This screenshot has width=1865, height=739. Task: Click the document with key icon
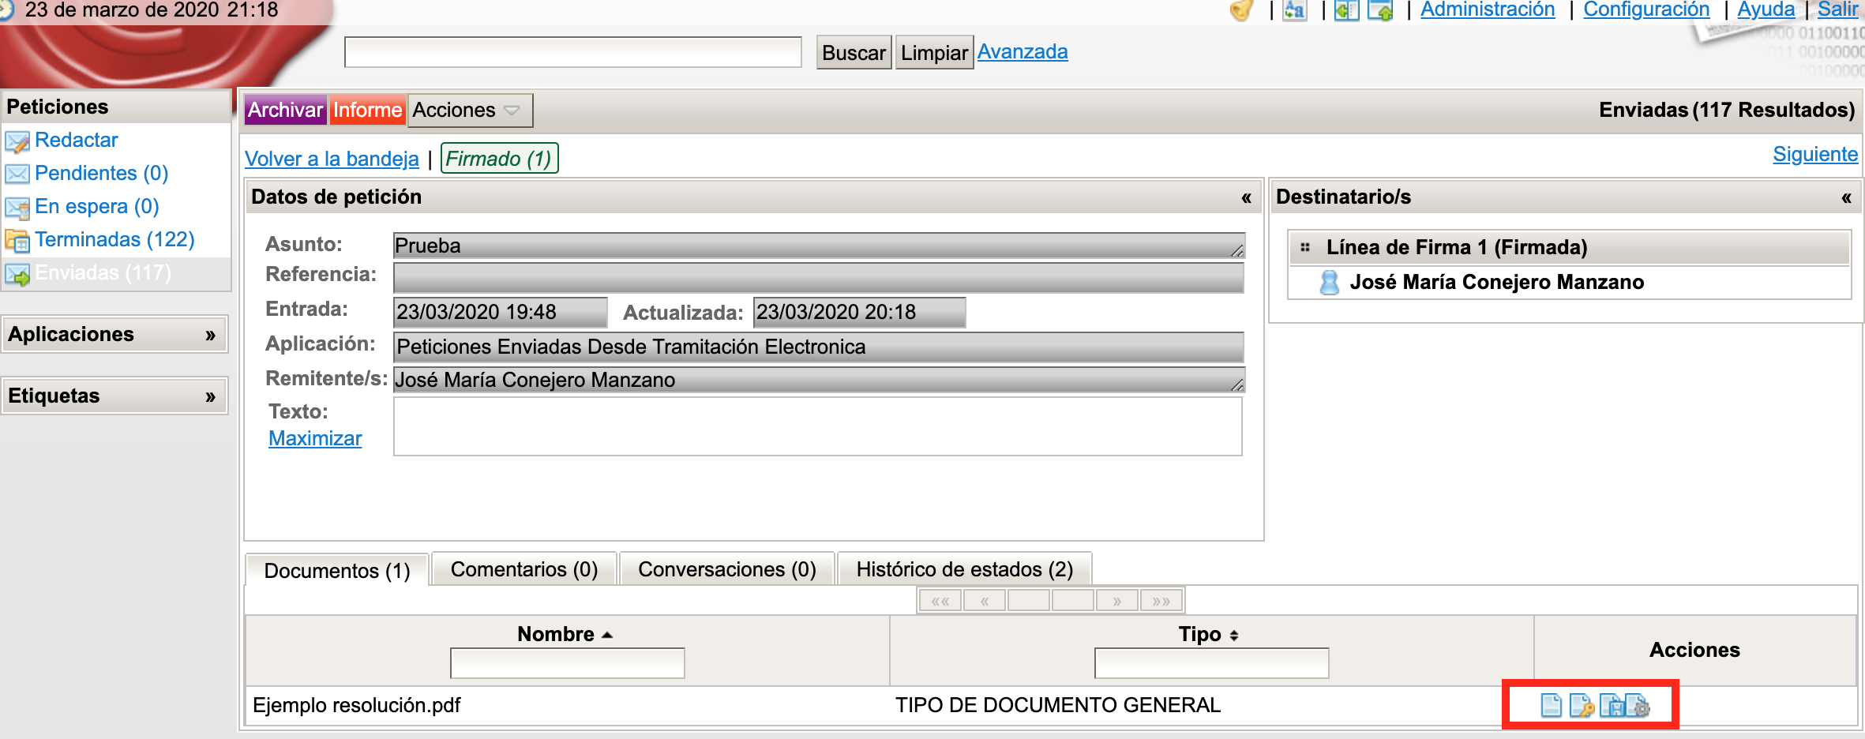point(1581,705)
